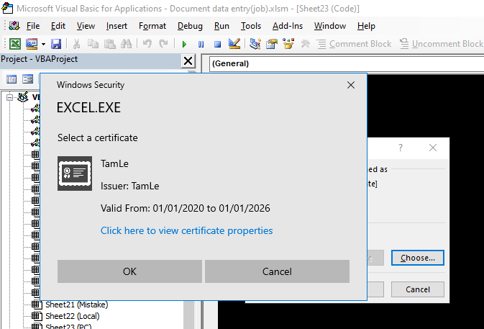The height and width of the screenshot is (329, 484).
Task: Cancel the Windows Security dialog
Action: tap(277, 271)
